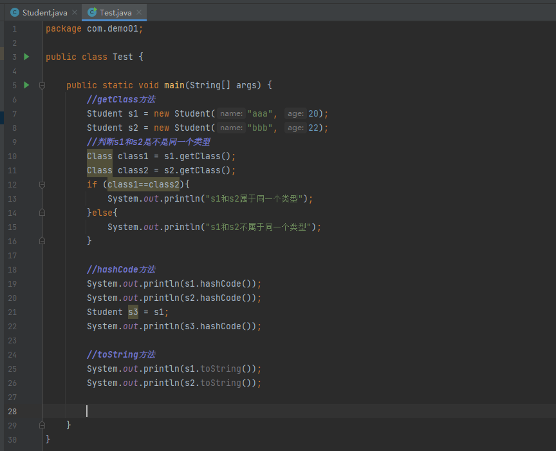Click the Test.java class file icon
This screenshot has width=556, height=451.
pos(92,13)
